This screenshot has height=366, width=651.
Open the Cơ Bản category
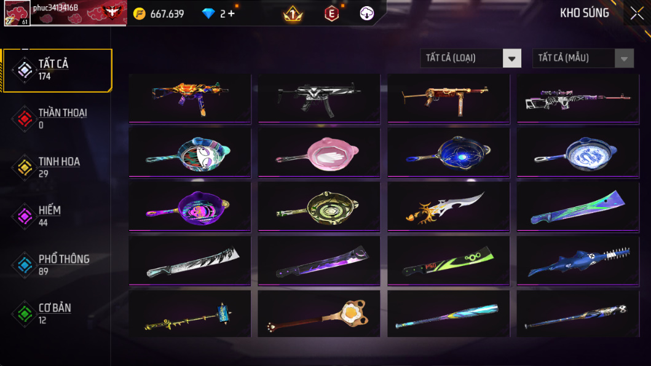(56, 314)
